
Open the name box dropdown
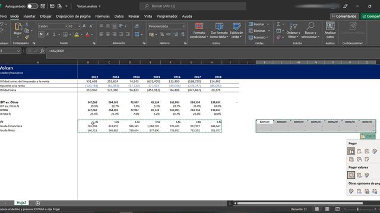click(x=18, y=51)
